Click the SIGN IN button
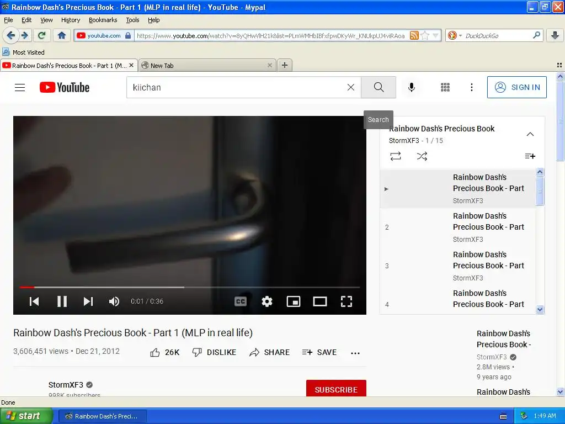The width and height of the screenshot is (565, 424). click(516, 87)
